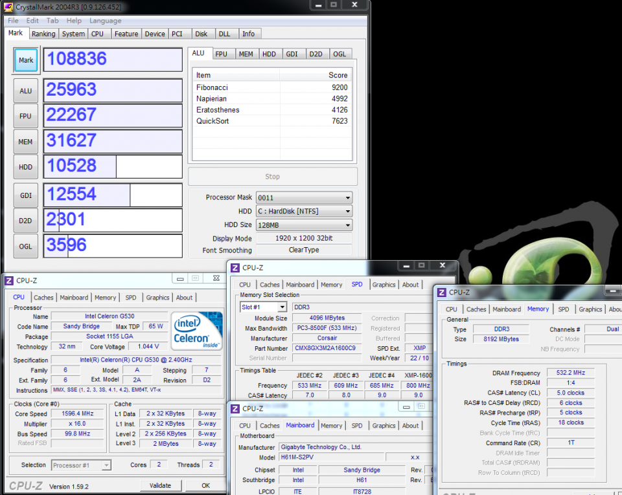Image resolution: width=622 pixels, height=495 pixels.
Task: Click the Stop button in CrystalMark
Action: click(x=272, y=176)
